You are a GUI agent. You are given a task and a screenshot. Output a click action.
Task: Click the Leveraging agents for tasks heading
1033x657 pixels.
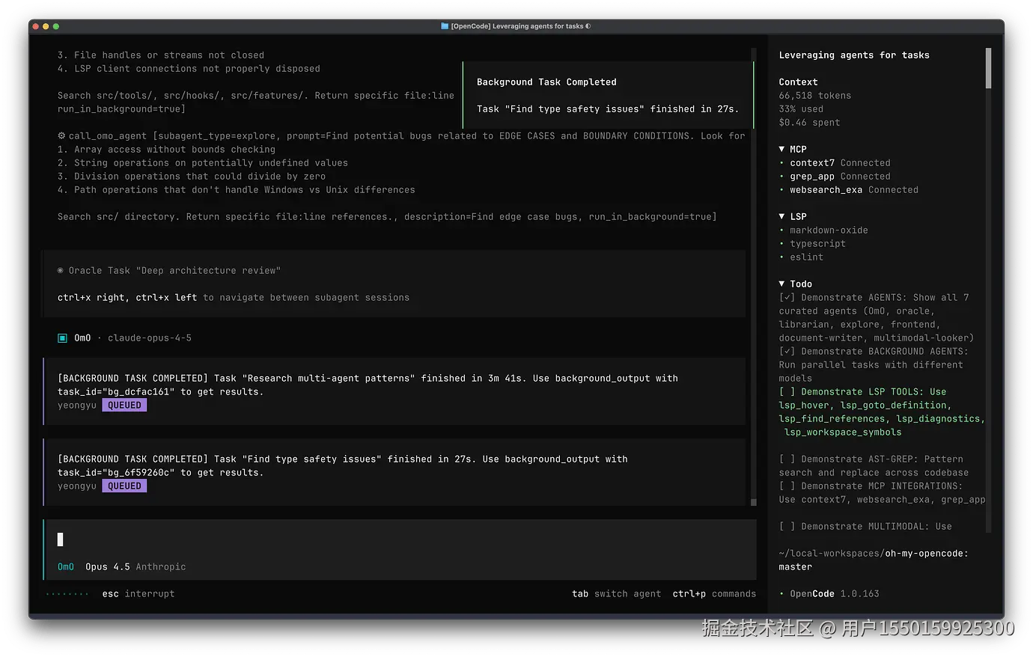[854, 55]
